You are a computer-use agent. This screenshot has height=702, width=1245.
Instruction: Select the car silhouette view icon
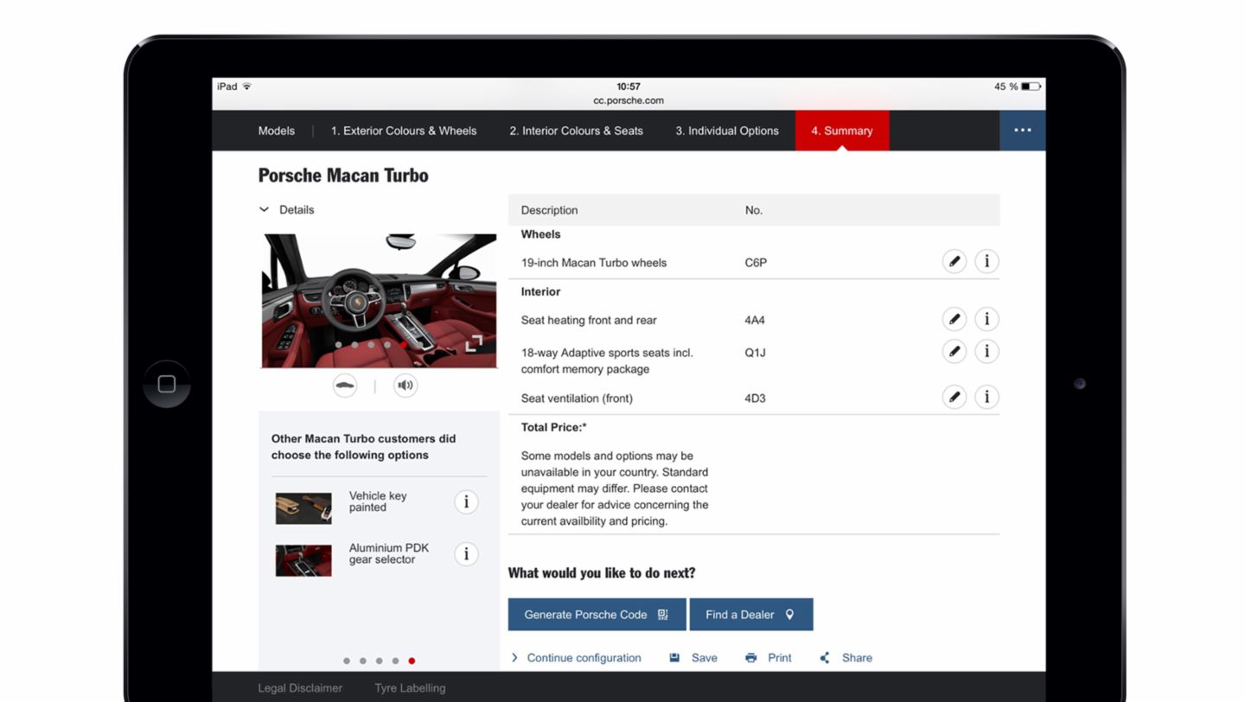[x=345, y=386]
